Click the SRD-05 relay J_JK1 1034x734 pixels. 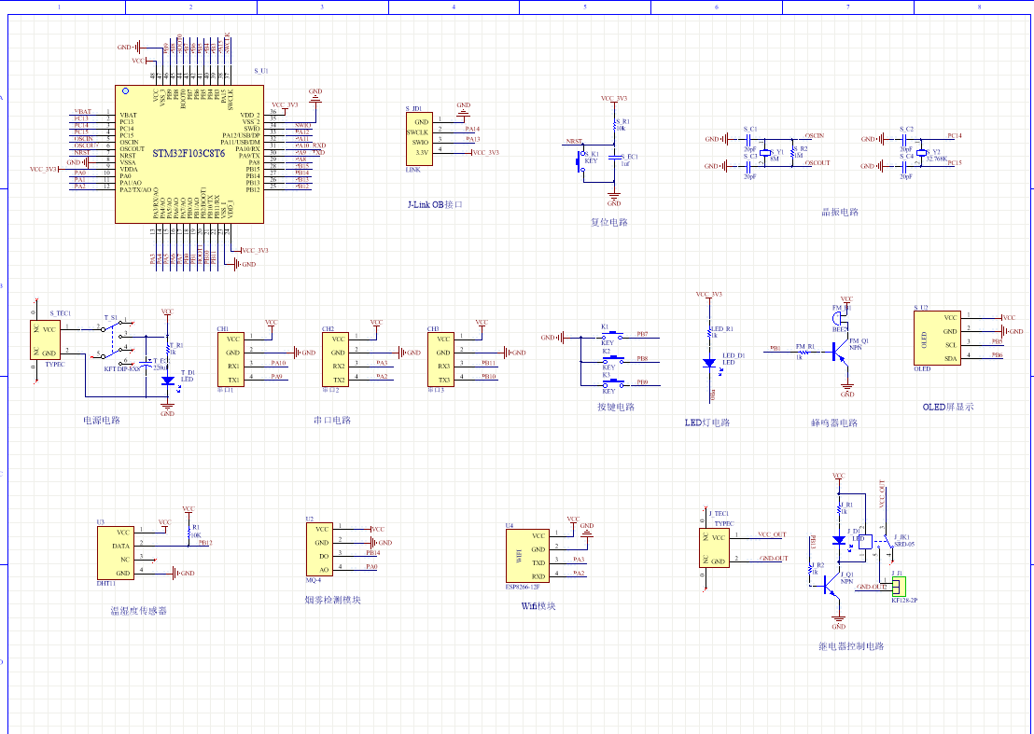866,542
